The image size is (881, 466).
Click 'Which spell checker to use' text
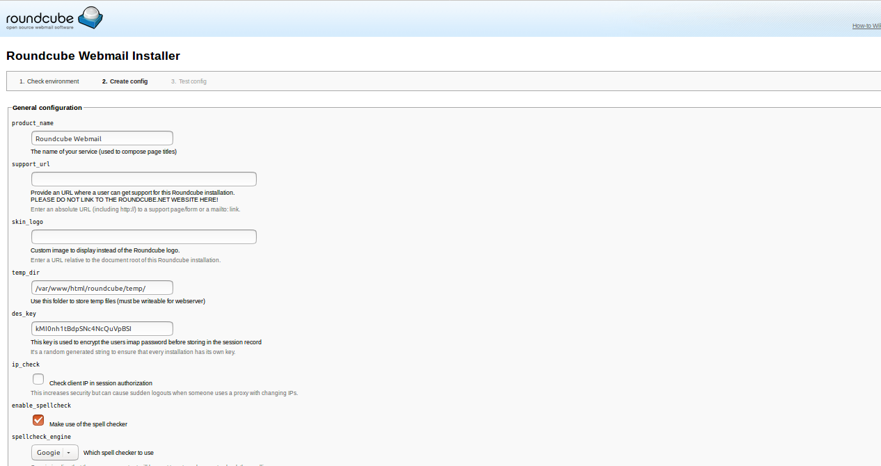click(118, 453)
